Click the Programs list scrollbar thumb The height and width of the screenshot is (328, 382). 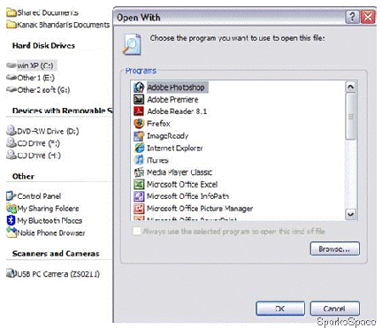[x=350, y=116]
